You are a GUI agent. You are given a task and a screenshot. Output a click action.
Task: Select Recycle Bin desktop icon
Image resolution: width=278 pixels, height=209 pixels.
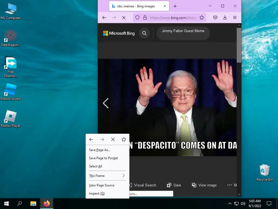point(264,173)
